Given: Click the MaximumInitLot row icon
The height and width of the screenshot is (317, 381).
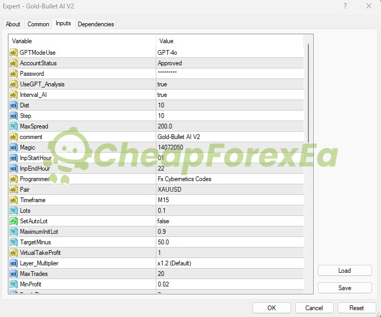Looking at the screenshot, I should click(13, 232).
